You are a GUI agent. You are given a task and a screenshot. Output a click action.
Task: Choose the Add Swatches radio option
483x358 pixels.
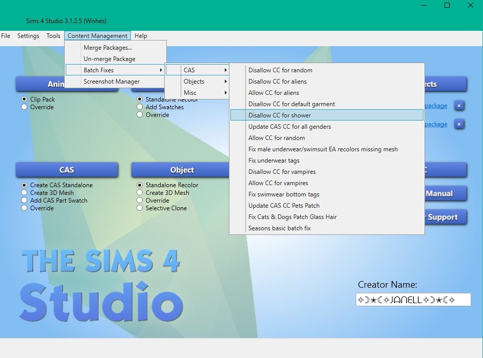coord(140,107)
